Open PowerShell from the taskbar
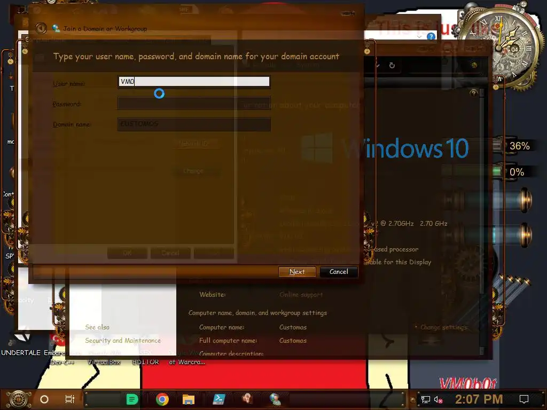 pyautogui.click(x=218, y=399)
